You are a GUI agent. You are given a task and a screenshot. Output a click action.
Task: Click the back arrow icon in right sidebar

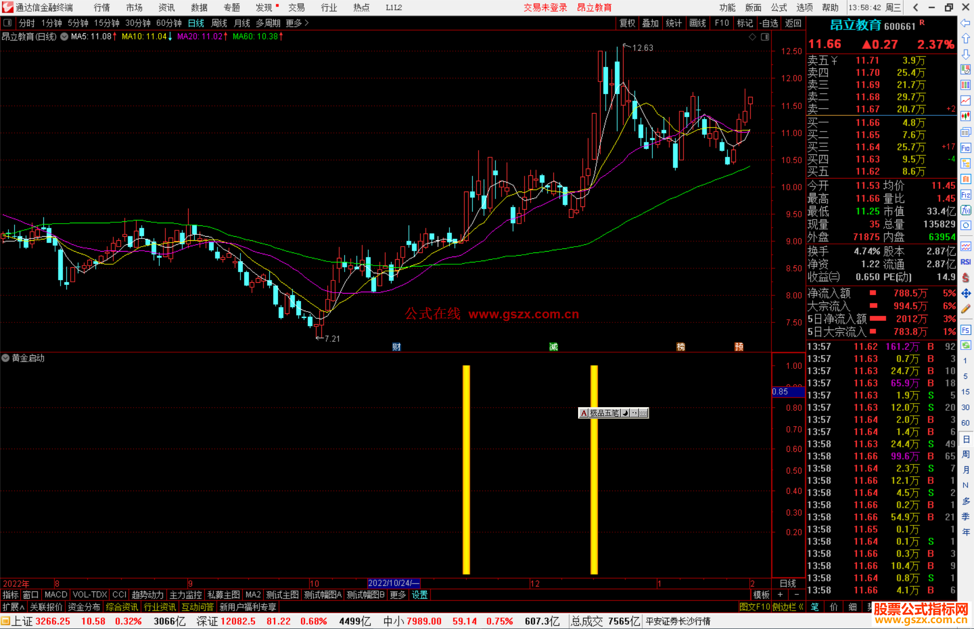(965, 23)
